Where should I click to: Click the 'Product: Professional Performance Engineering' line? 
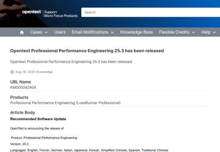(44, 138)
